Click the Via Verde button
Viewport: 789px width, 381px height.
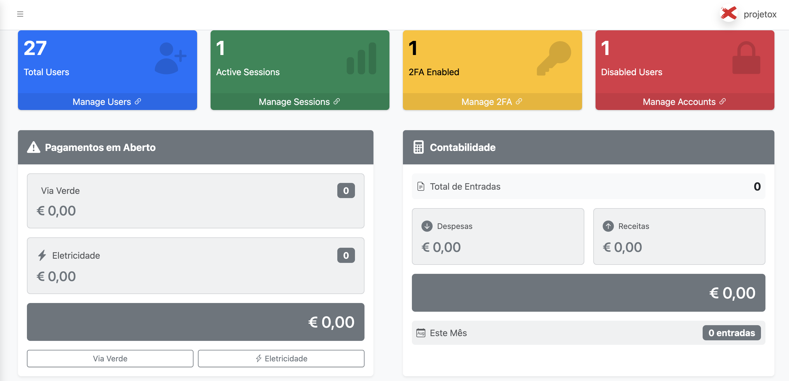click(x=110, y=358)
